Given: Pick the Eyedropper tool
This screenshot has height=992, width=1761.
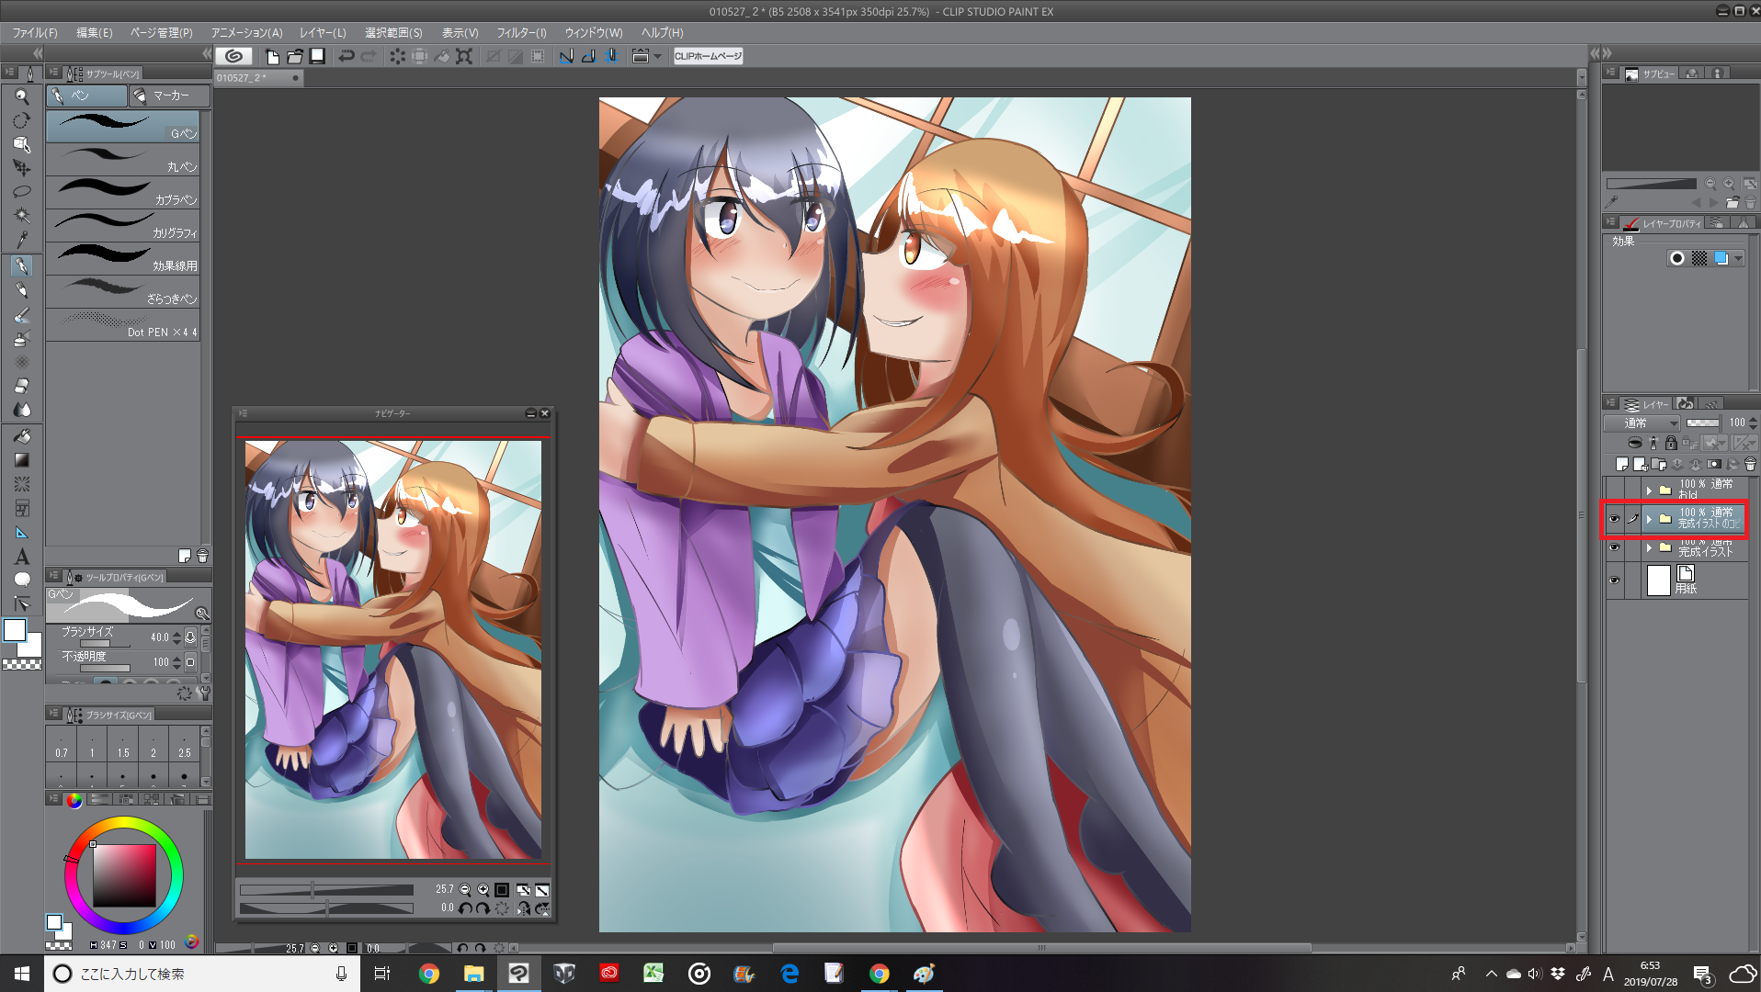Looking at the screenshot, I should [x=22, y=241].
